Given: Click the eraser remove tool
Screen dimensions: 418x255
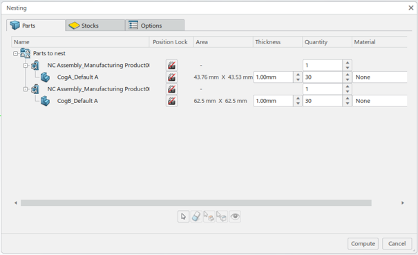Looking at the screenshot, I should coord(196,216).
